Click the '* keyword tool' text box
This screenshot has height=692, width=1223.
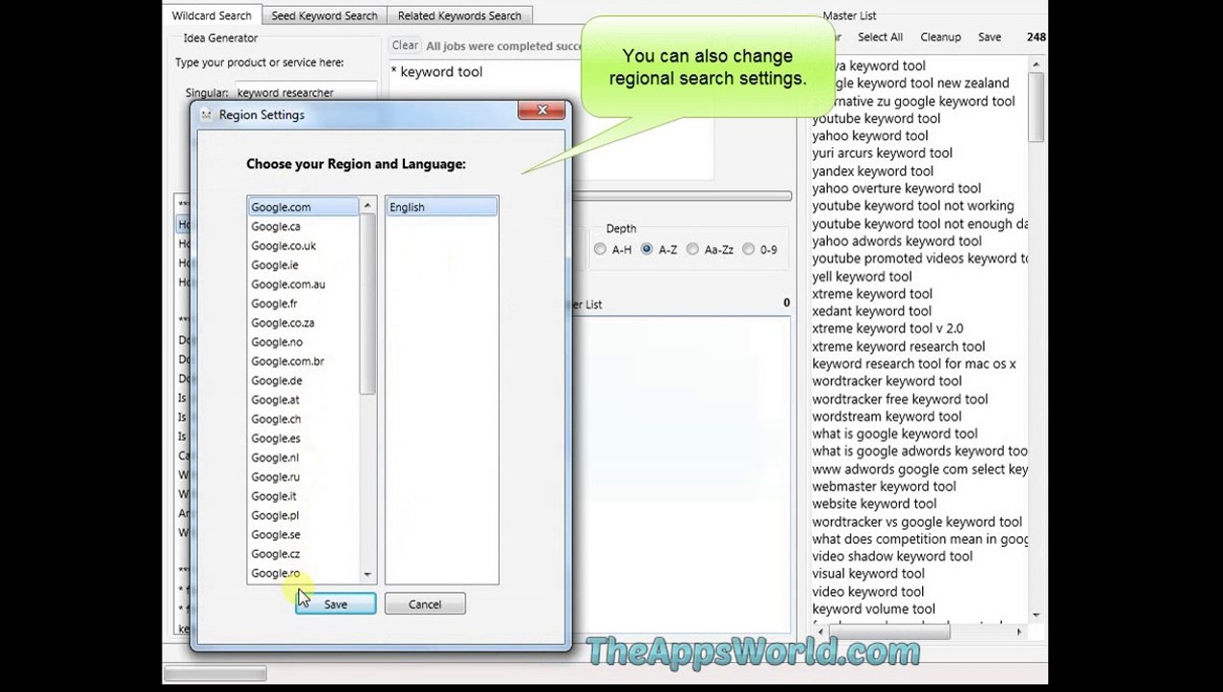pos(552,120)
